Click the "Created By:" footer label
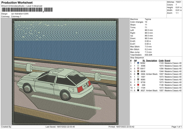 point(6,127)
